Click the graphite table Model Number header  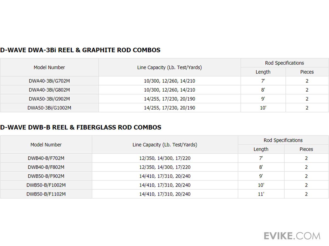[x=49, y=68]
